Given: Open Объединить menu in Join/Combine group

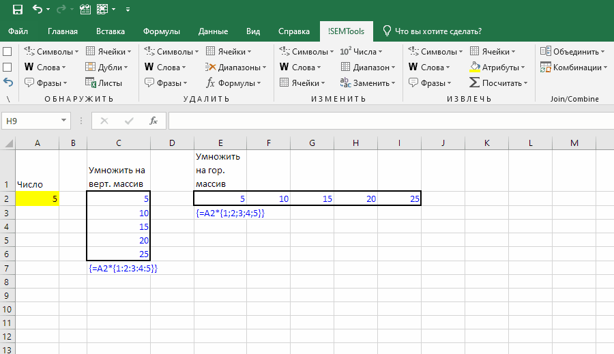Looking at the screenshot, I should 572,52.
